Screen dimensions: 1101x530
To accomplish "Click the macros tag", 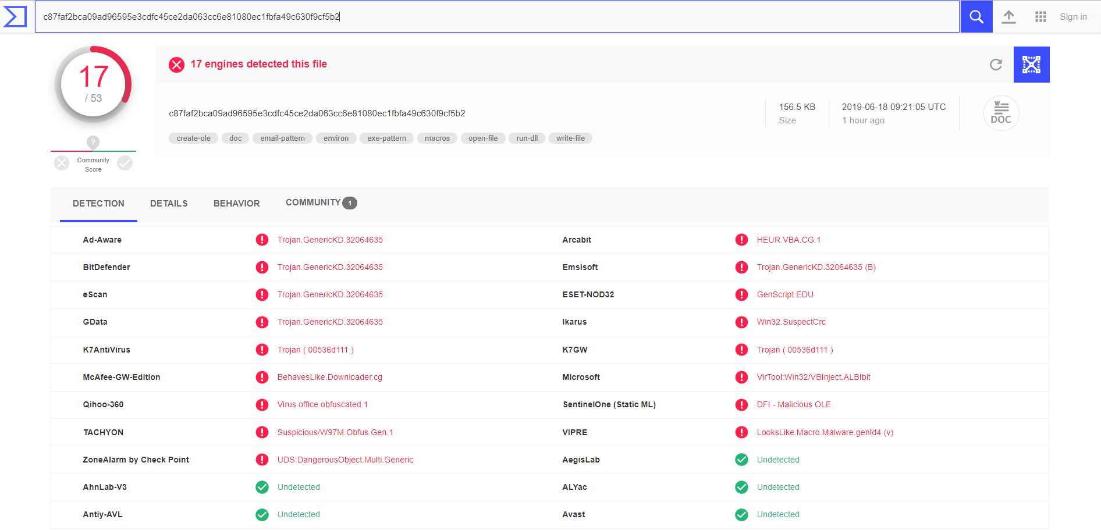I will tap(437, 138).
